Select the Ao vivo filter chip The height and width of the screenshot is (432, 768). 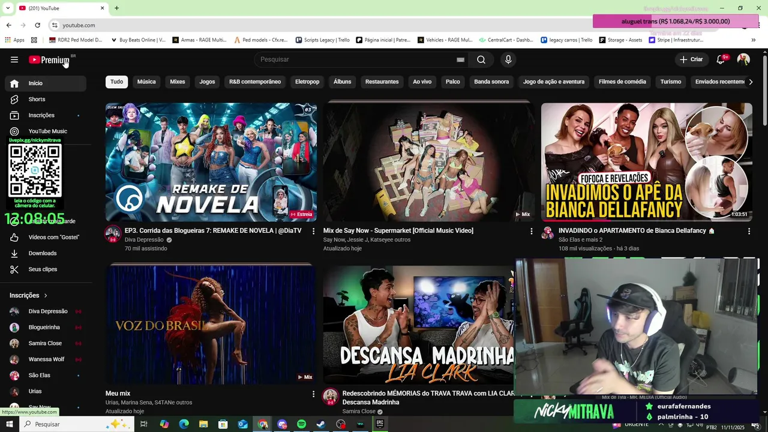point(422,82)
